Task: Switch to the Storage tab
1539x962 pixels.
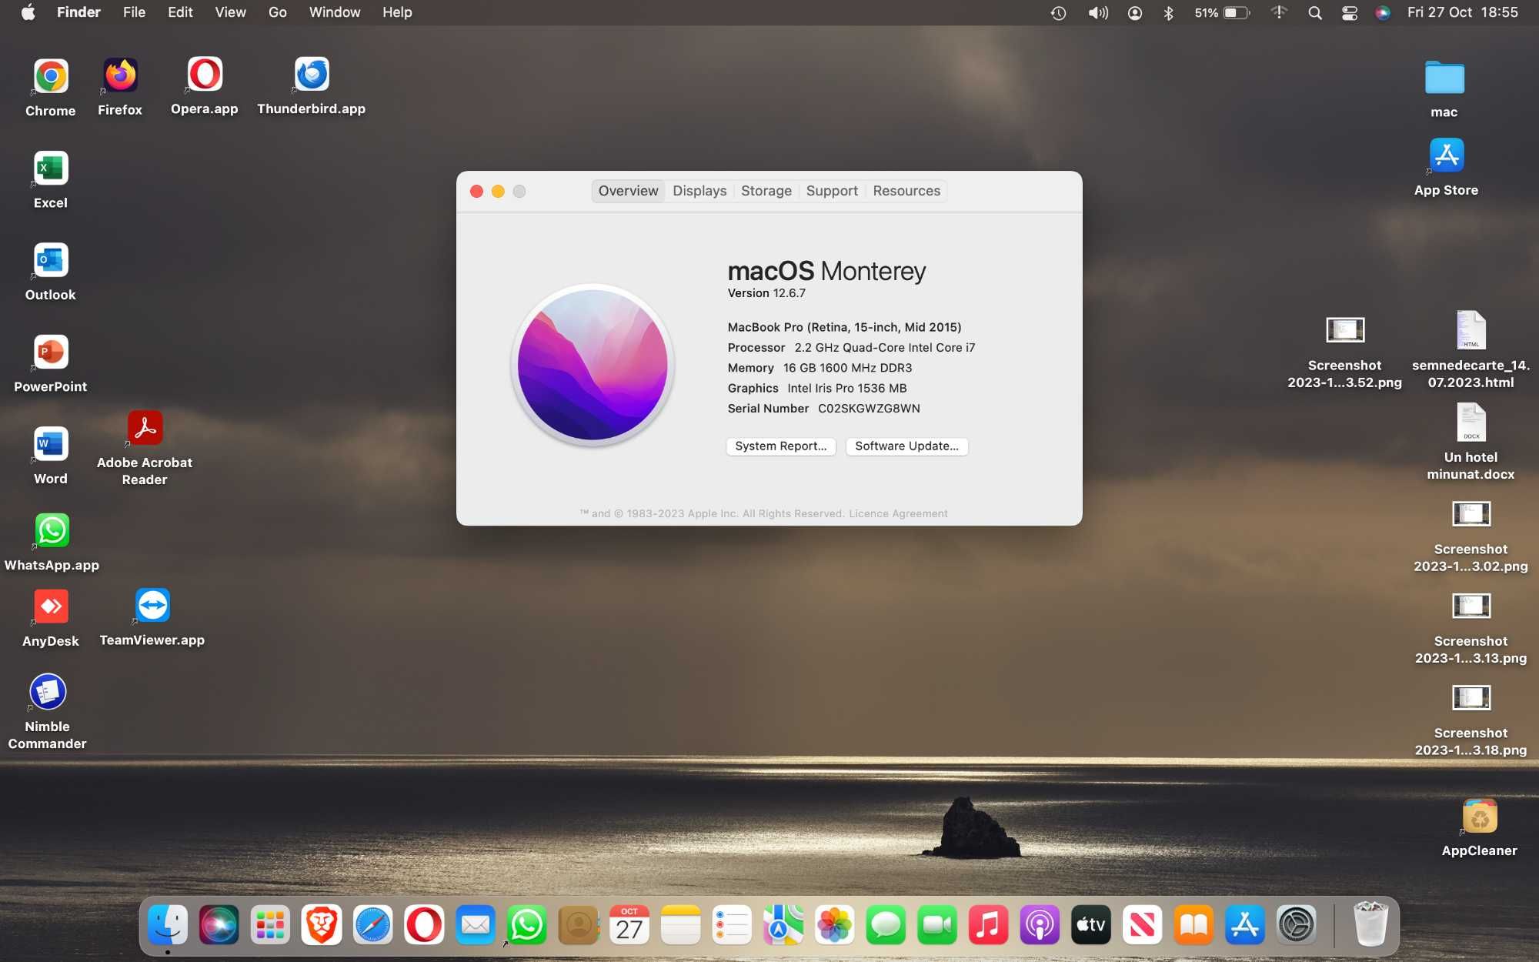Action: (x=766, y=191)
